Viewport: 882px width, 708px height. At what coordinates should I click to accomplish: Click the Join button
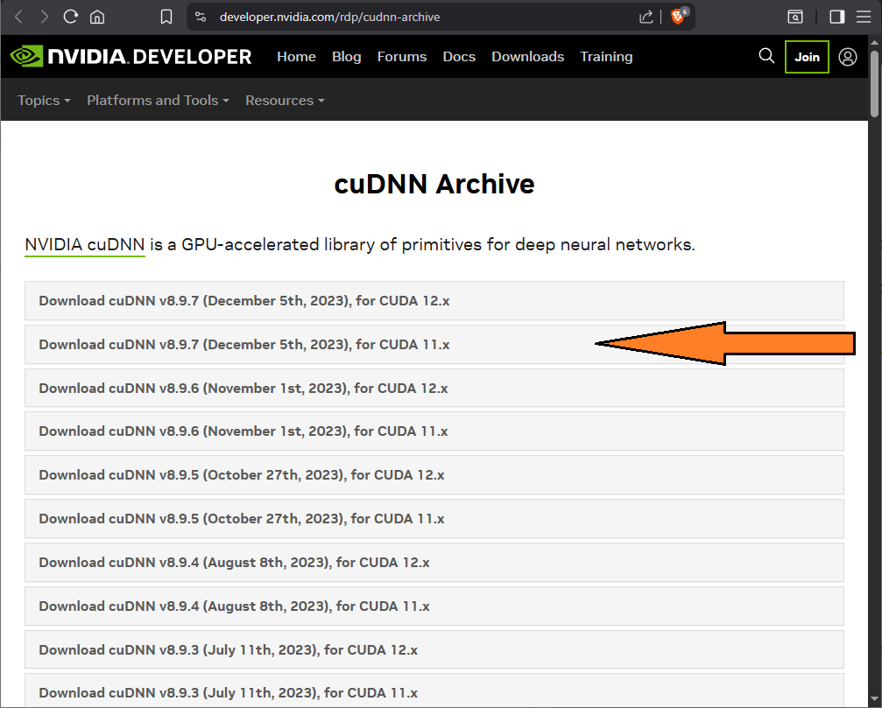click(807, 57)
